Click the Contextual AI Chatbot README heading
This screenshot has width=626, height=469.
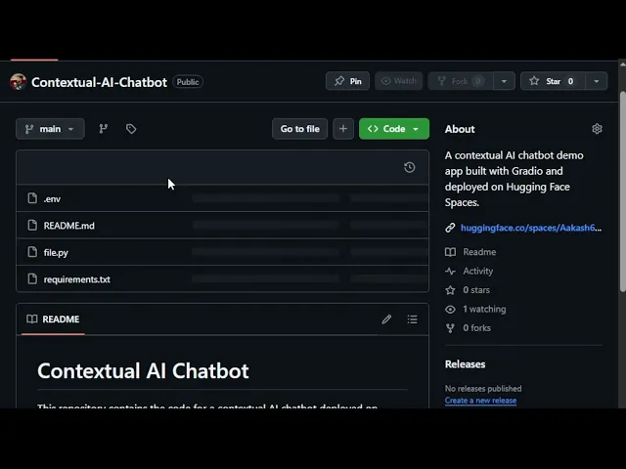click(143, 371)
